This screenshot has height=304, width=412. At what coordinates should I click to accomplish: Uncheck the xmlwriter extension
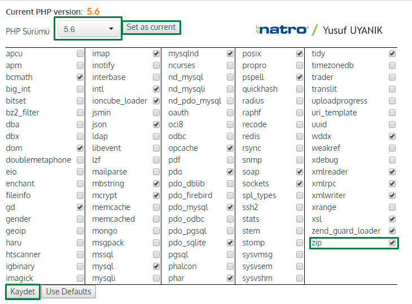[x=392, y=195]
